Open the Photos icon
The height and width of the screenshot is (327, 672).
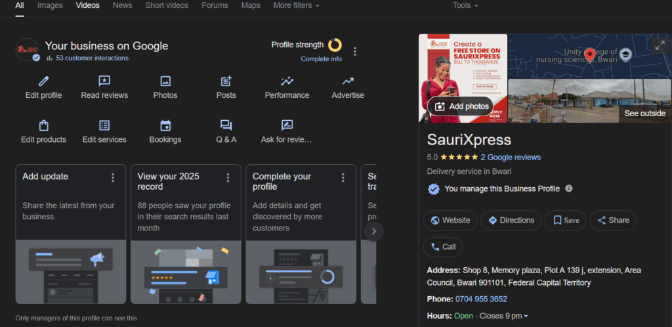coord(165,81)
